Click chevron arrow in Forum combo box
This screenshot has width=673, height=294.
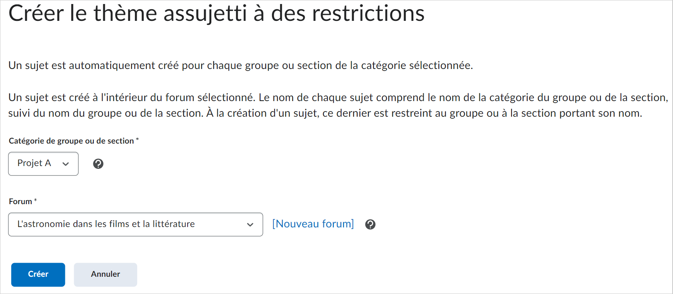pyautogui.click(x=250, y=225)
